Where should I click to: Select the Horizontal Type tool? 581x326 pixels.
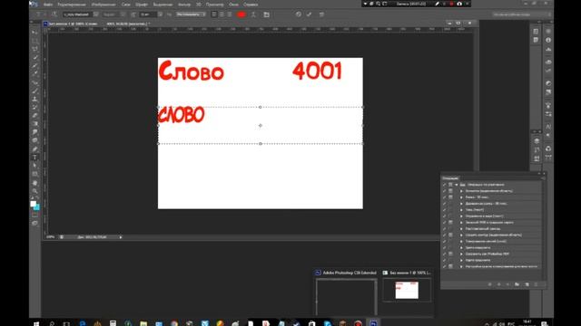point(34,158)
